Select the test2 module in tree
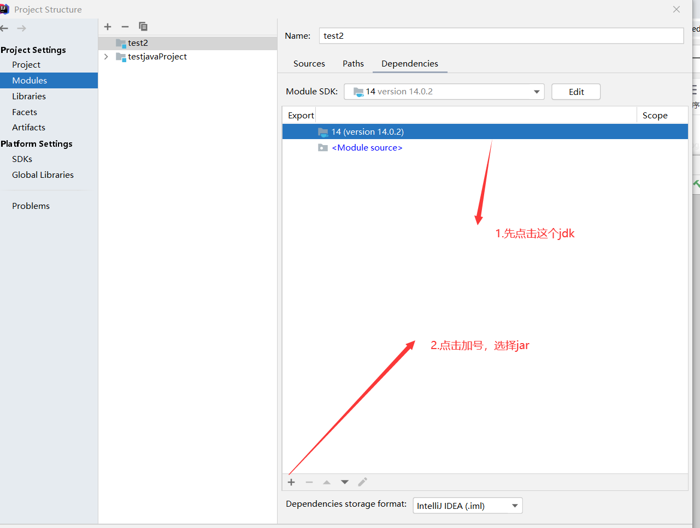700x528 pixels. tap(187, 43)
